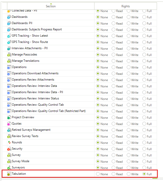Click the Operations Review: Quality Control Tab icon

point(9,105)
